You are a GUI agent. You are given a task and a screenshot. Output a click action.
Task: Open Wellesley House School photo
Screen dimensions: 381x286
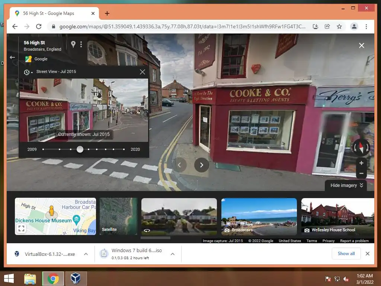(338, 216)
